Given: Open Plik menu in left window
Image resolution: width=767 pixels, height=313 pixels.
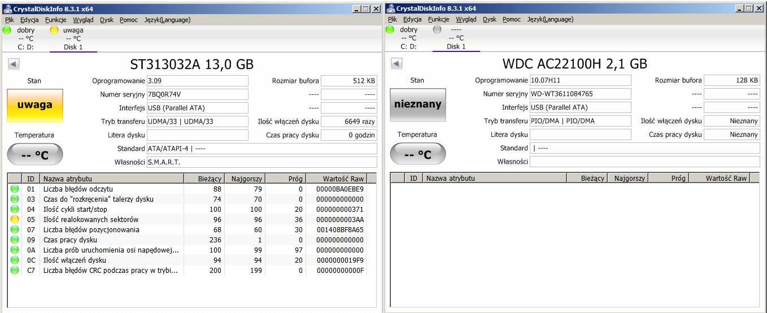Looking at the screenshot, I should pyautogui.click(x=10, y=19).
